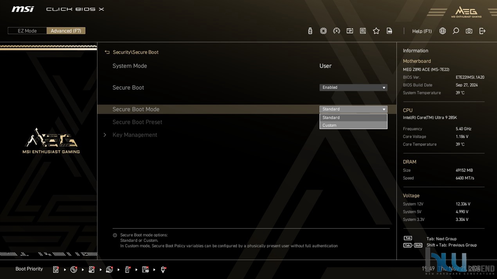Click the System 5V value 4.990 V
The height and width of the screenshot is (279, 497).
(x=462, y=212)
